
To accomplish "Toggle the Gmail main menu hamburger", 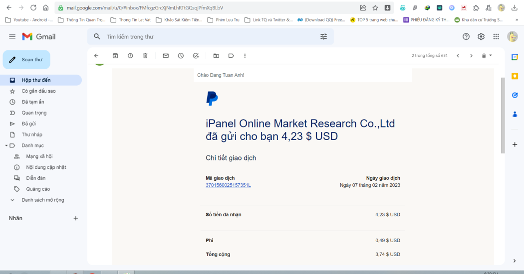I will (12, 37).
